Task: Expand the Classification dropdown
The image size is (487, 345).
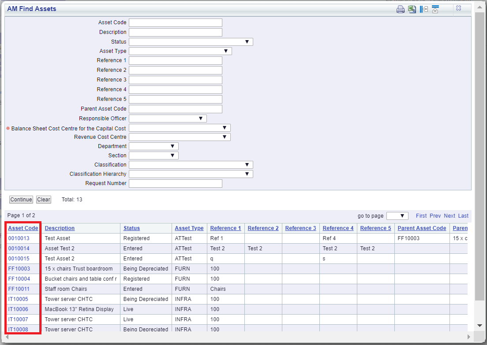Action: tap(191, 165)
